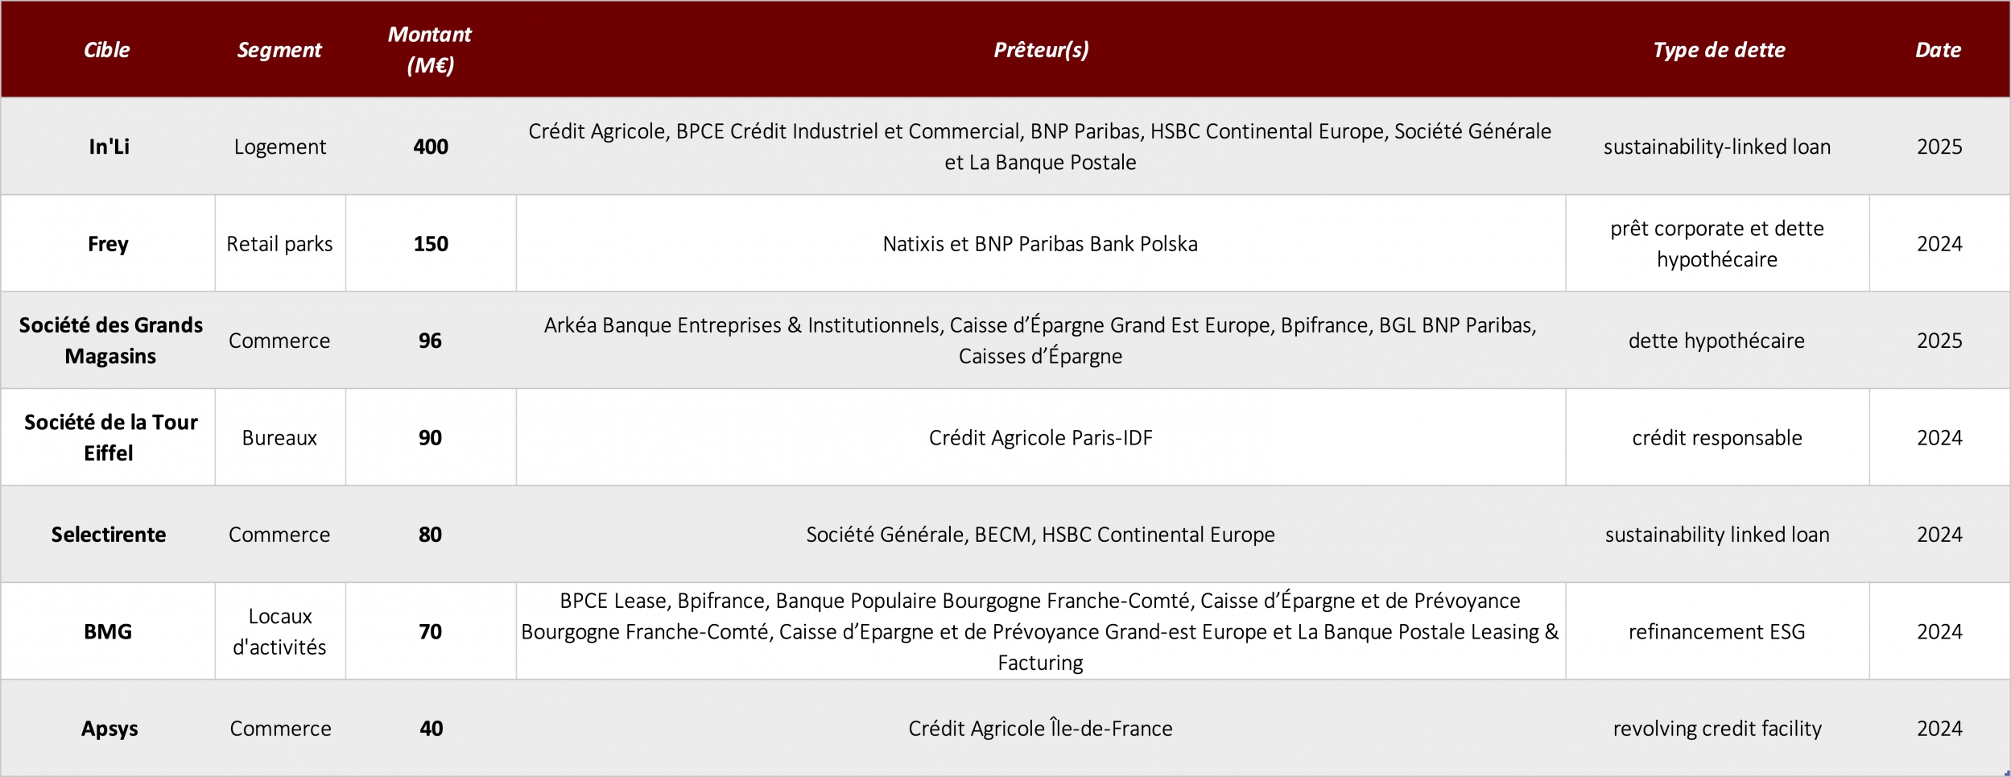The image size is (2011, 777).
Task: Select the Type de dette header
Action: click(1717, 50)
